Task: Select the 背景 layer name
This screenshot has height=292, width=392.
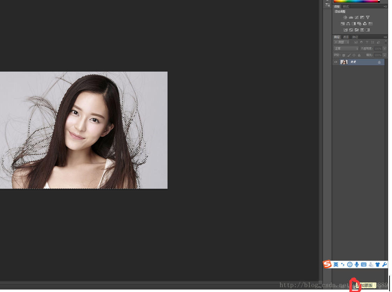Action: (353, 62)
